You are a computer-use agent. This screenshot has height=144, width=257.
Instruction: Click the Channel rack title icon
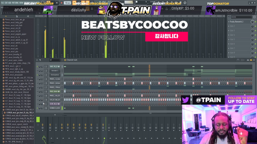click(65, 60)
